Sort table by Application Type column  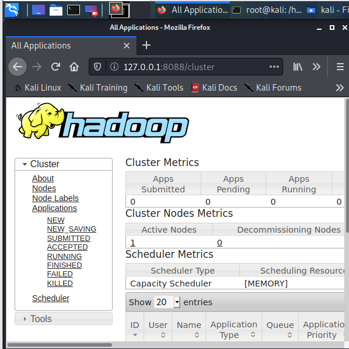tap(233, 327)
